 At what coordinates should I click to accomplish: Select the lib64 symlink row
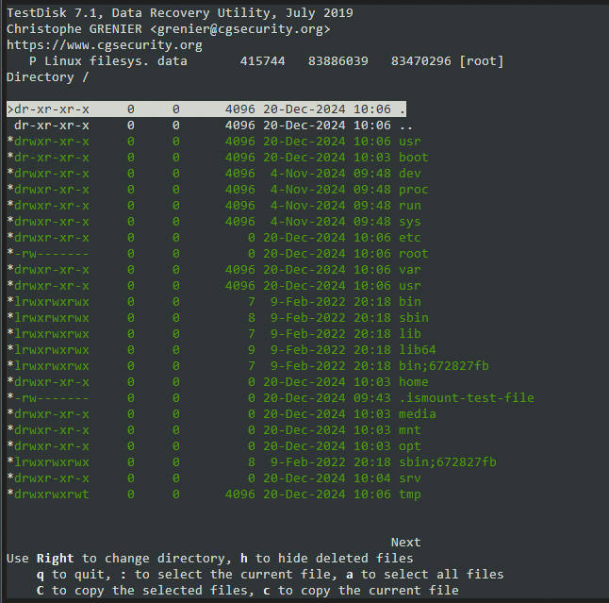click(221, 349)
